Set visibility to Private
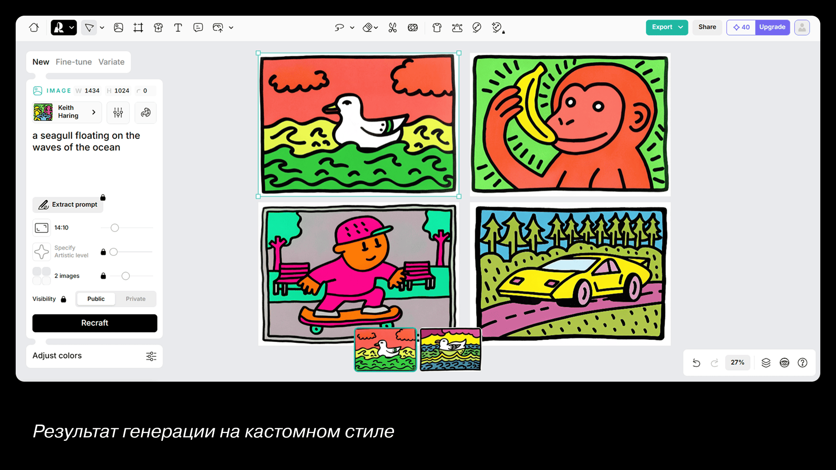 [135, 299]
